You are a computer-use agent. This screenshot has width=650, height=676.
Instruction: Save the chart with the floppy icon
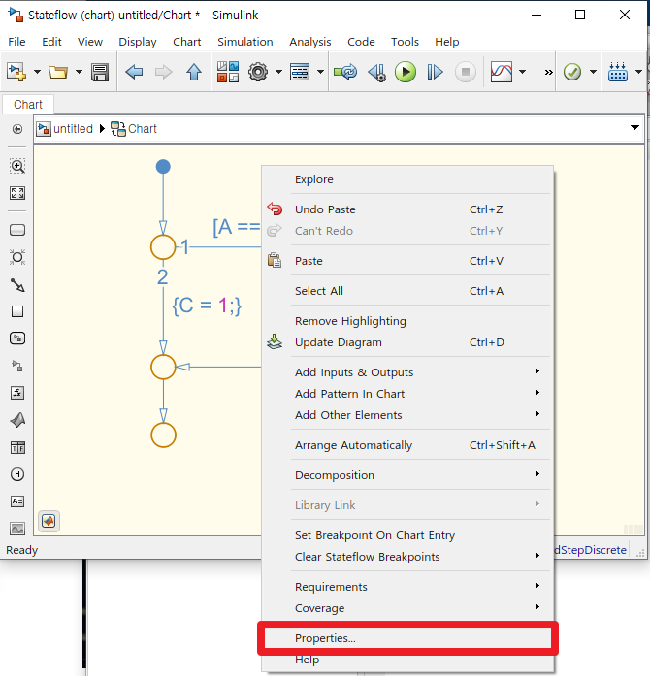pyautogui.click(x=100, y=72)
